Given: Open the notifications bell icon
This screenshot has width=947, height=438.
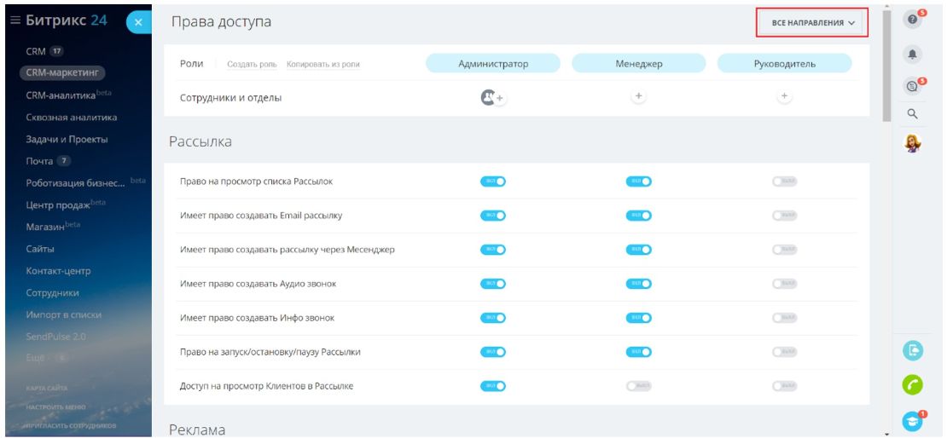Looking at the screenshot, I should pyautogui.click(x=913, y=54).
